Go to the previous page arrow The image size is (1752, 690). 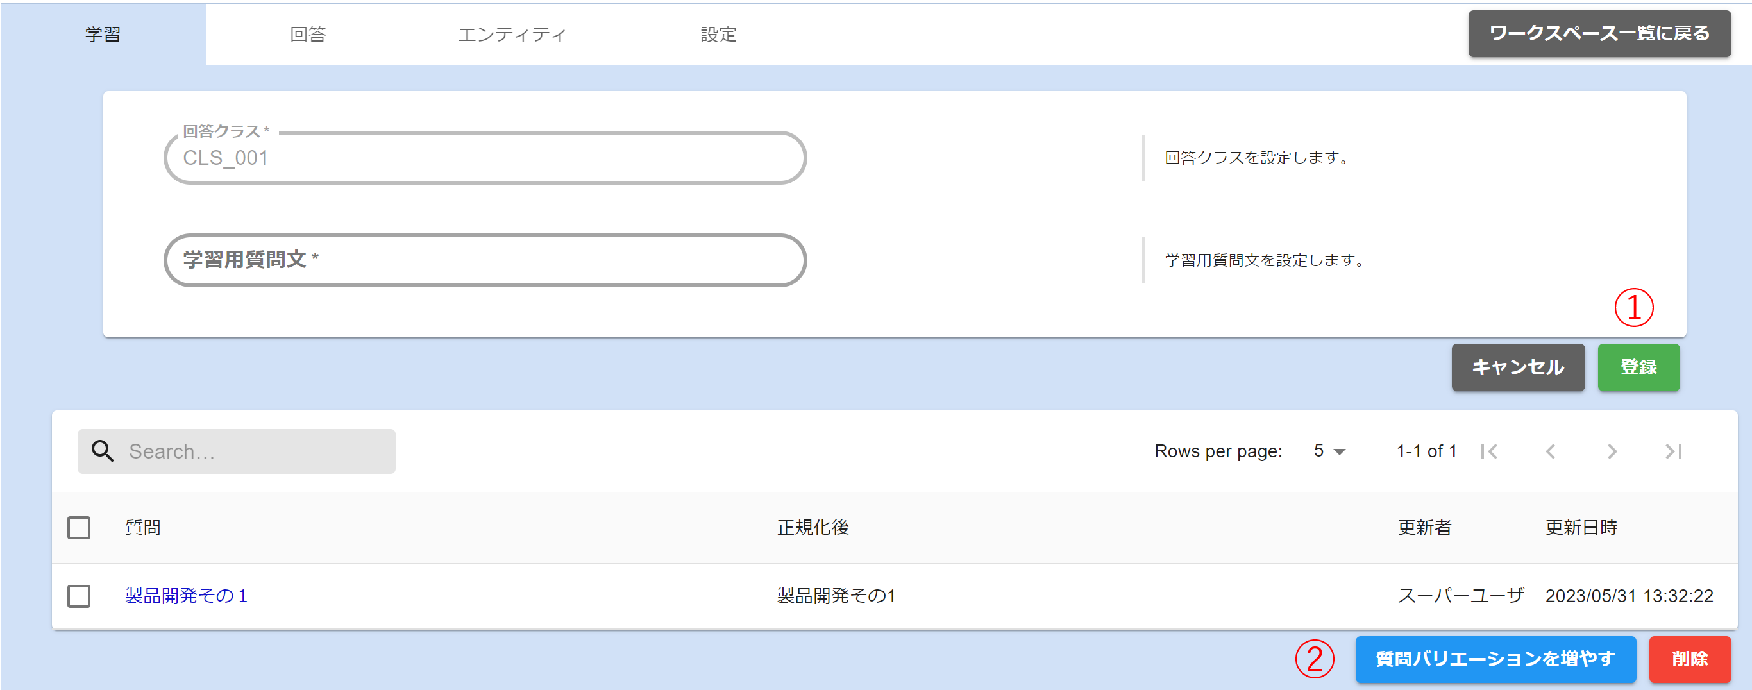1550,451
